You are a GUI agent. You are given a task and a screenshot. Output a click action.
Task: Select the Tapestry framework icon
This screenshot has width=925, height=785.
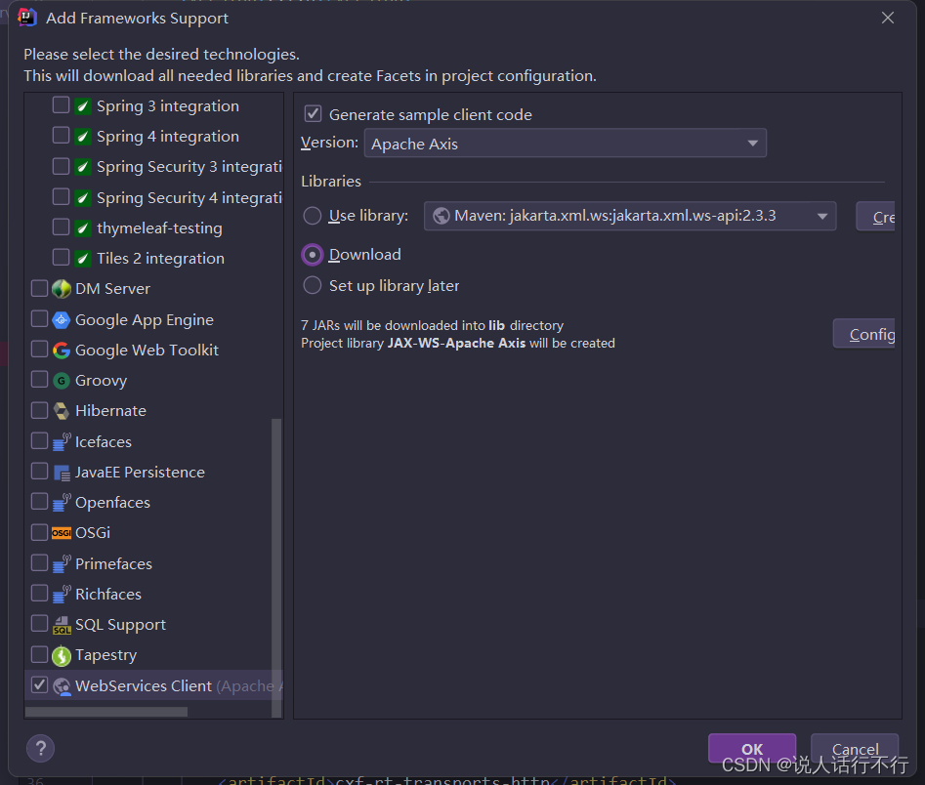(x=61, y=654)
